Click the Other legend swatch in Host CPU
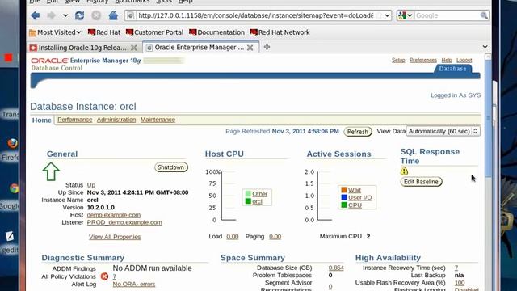Viewport: 517px width, 291px height. point(248,194)
